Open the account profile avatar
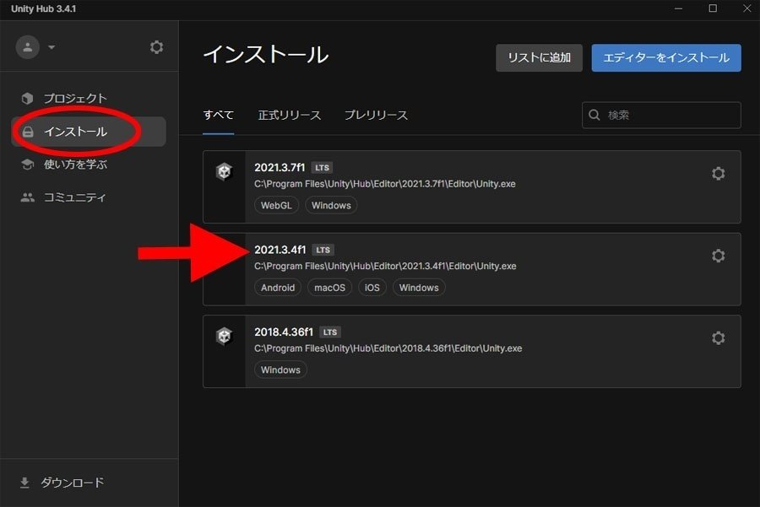This screenshot has width=760, height=507. [x=28, y=47]
